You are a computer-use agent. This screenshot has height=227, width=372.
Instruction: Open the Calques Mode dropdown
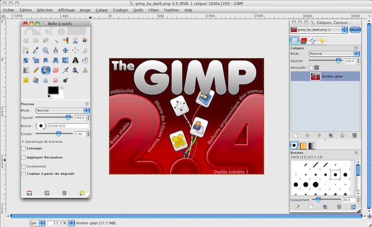tap(334, 54)
